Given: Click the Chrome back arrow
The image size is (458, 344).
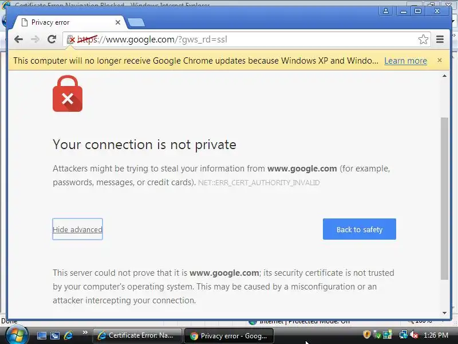Looking at the screenshot, I should click(18, 39).
